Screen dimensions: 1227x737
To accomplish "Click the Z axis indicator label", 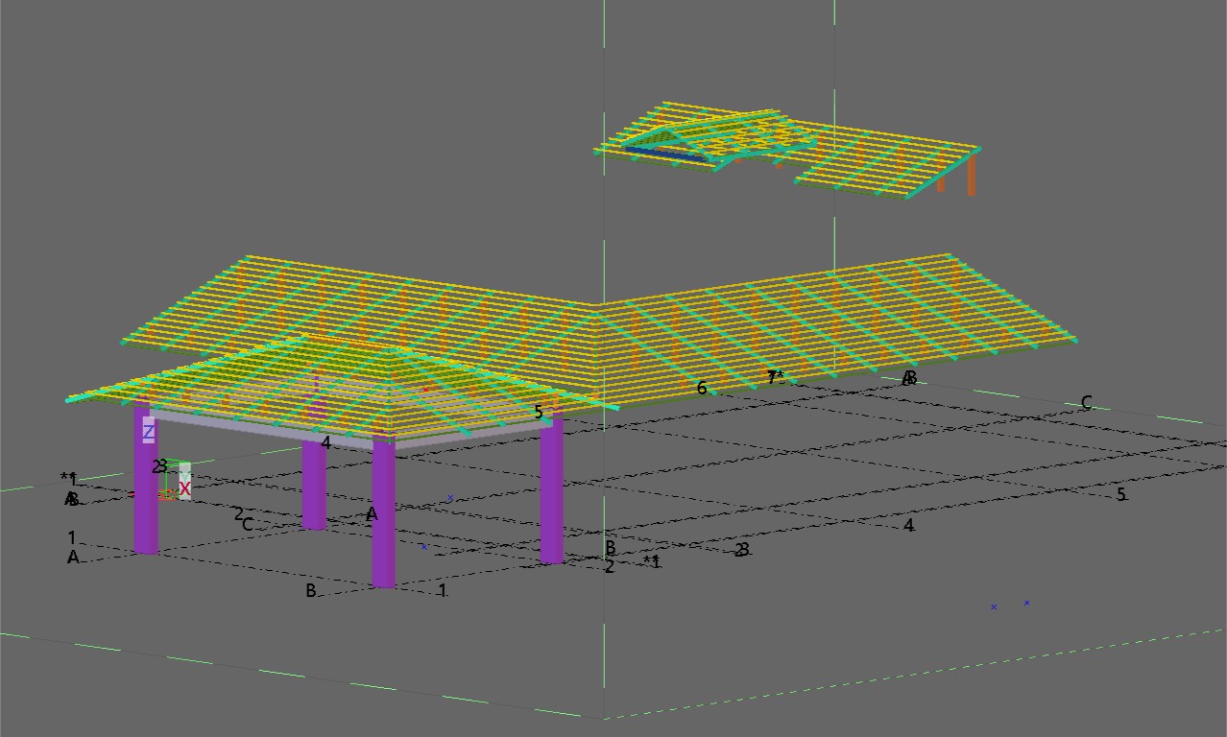I will tap(149, 432).
